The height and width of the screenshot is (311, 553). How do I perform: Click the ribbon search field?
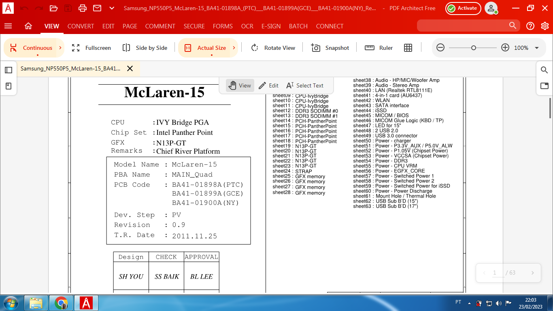(468, 26)
